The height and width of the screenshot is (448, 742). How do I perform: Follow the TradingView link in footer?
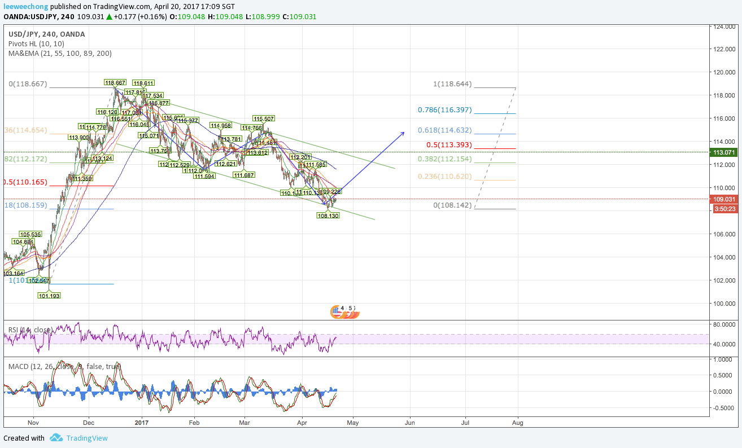tap(86, 438)
